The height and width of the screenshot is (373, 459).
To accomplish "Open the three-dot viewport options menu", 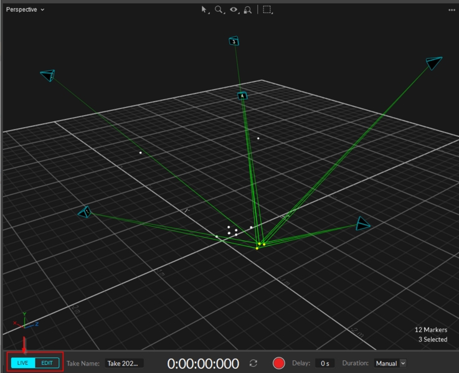I will [452, 10].
